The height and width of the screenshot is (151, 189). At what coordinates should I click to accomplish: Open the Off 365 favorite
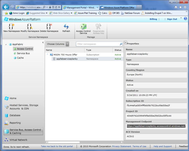point(114,13)
